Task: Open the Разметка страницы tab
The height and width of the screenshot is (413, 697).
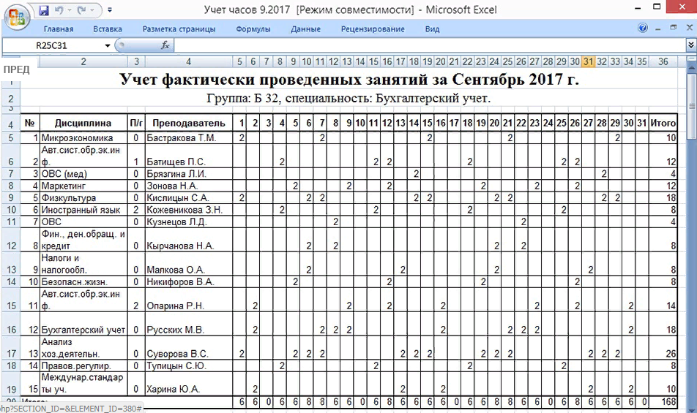Action: (179, 29)
